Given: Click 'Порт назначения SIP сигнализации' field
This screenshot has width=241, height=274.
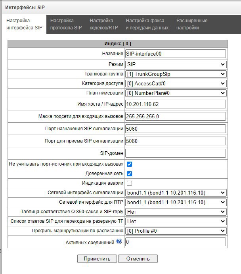Looking at the screenshot, I should tap(176, 129).
